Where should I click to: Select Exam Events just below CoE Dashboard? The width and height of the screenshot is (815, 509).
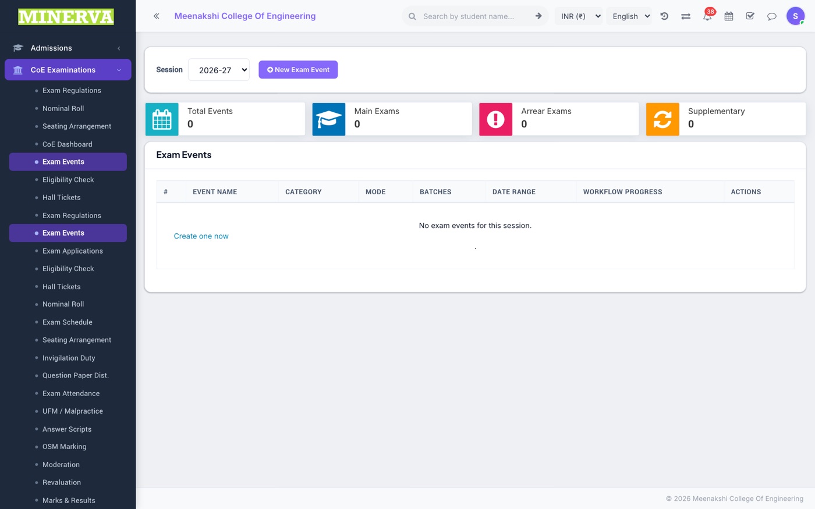[x=68, y=162]
